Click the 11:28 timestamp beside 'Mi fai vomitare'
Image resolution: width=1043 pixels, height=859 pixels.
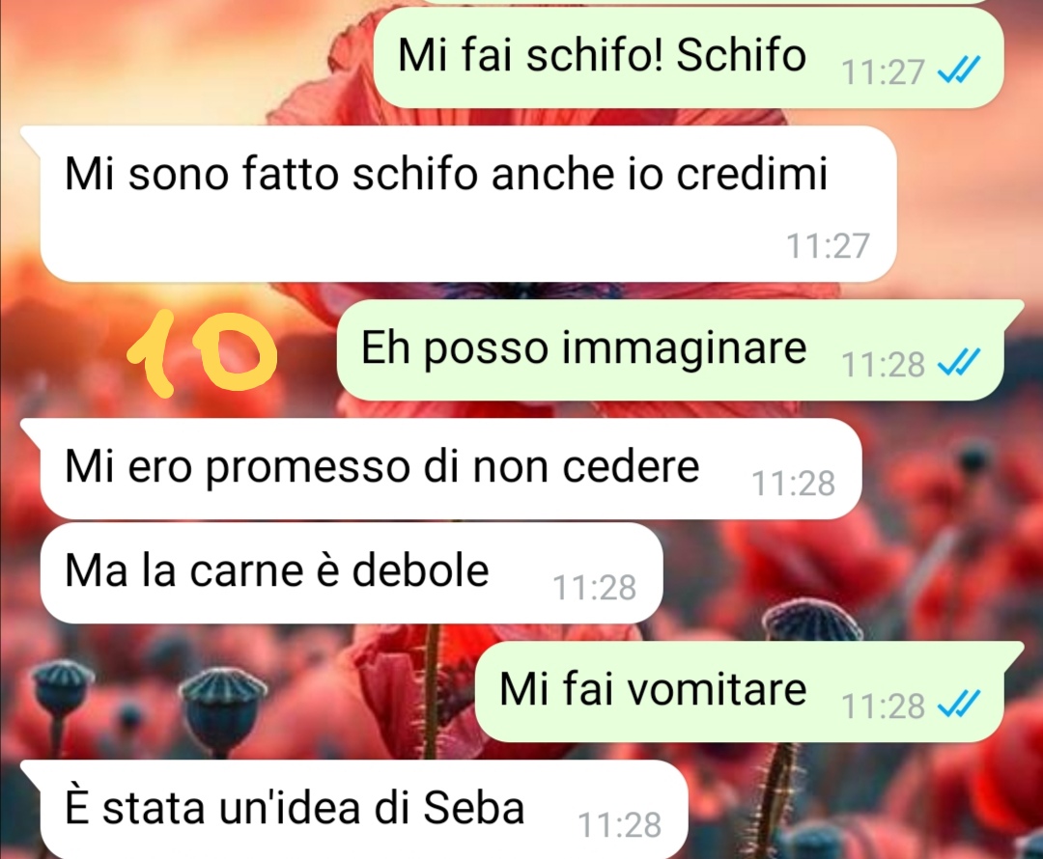point(883,707)
